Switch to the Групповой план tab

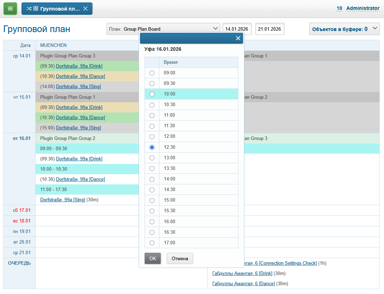(56, 9)
